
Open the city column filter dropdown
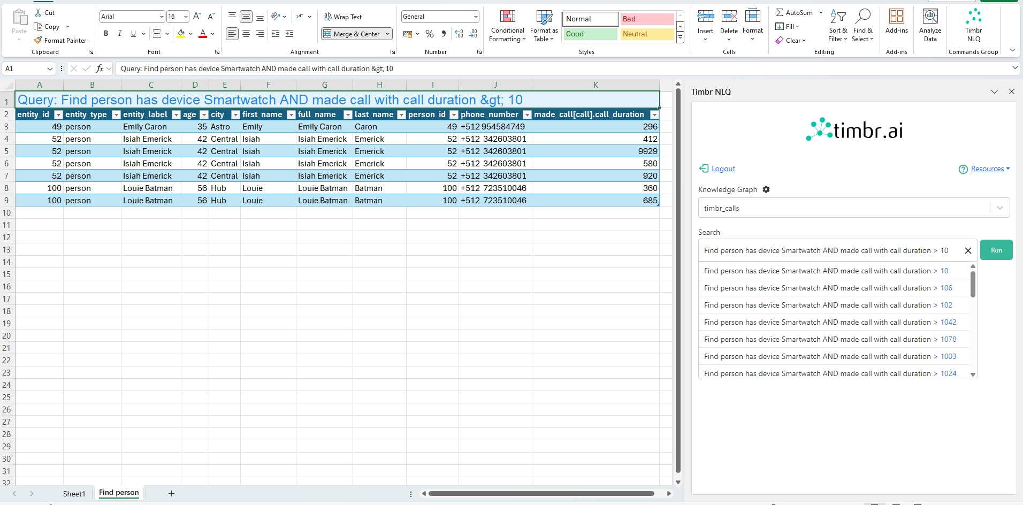click(x=235, y=114)
